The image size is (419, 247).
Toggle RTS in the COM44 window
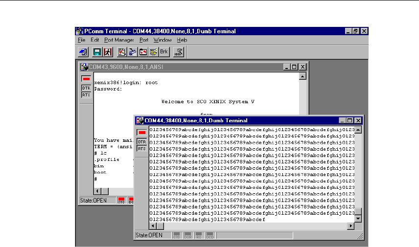[x=142, y=148]
